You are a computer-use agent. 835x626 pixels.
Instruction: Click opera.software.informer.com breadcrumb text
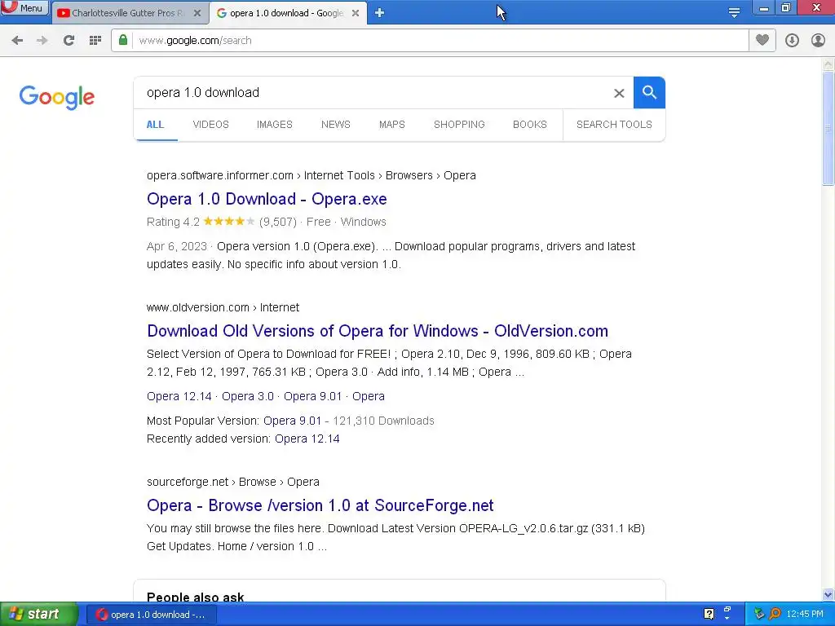pos(220,176)
